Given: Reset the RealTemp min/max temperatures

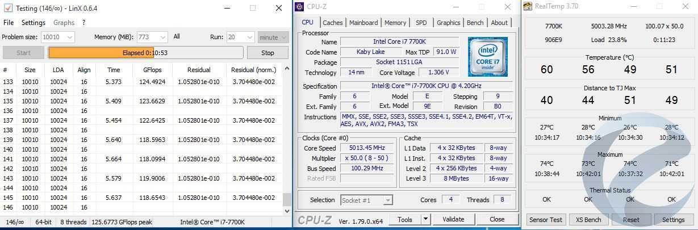Looking at the screenshot, I should point(630,220).
